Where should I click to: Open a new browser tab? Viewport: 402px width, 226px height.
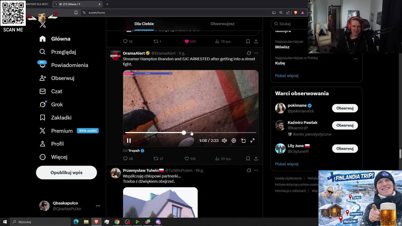[107, 4]
